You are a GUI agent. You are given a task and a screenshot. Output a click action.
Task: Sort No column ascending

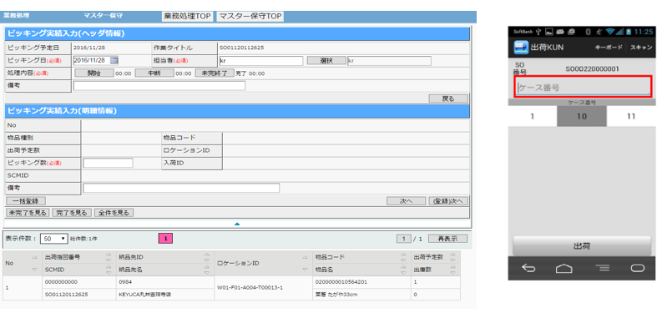(x=35, y=258)
